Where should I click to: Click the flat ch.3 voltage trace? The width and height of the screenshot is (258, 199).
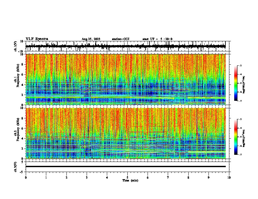(x=126, y=166)
